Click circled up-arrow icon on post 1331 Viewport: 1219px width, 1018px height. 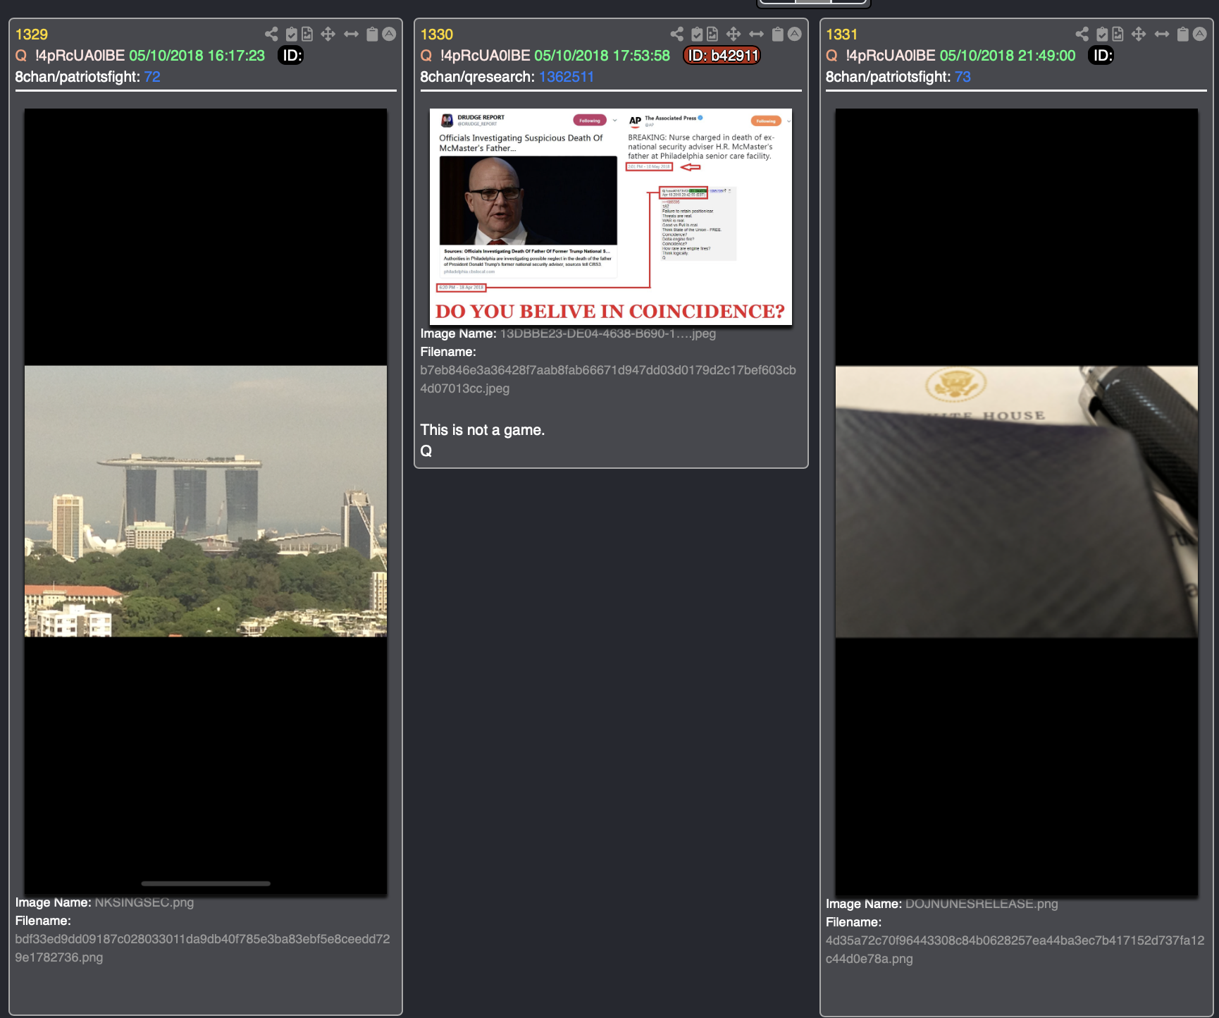pyautogui.click(x=1199, y=34)
